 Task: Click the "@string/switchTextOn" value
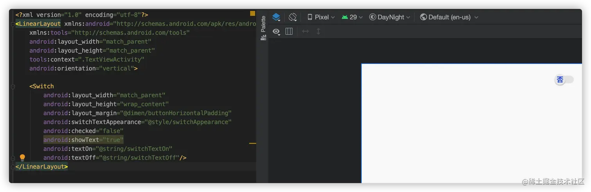point(136,149)
